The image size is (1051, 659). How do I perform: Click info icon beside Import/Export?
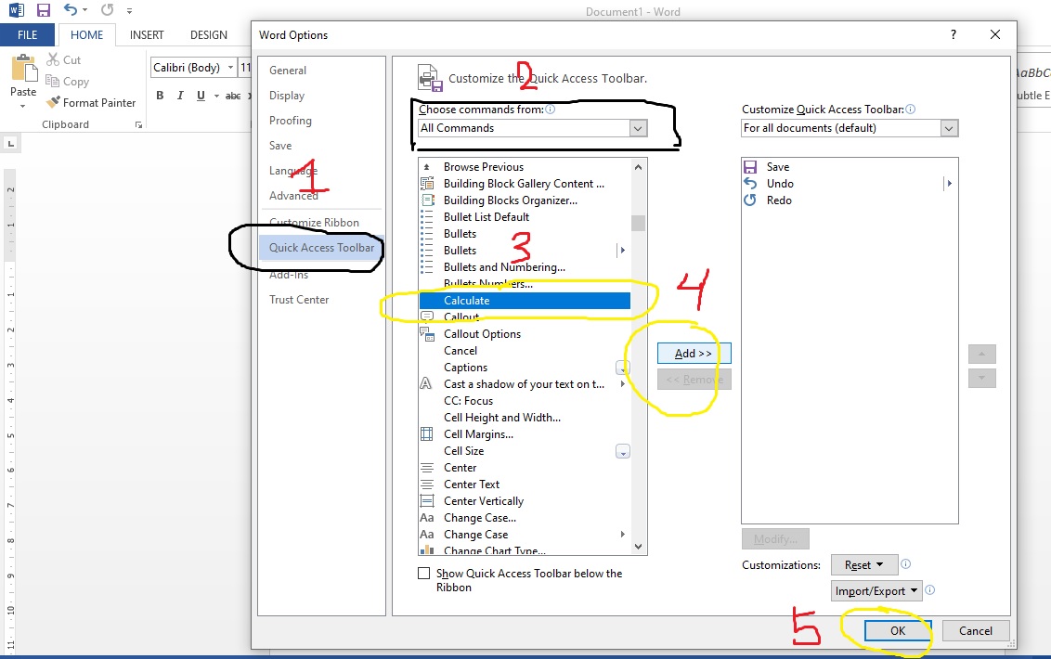[929, 590]
